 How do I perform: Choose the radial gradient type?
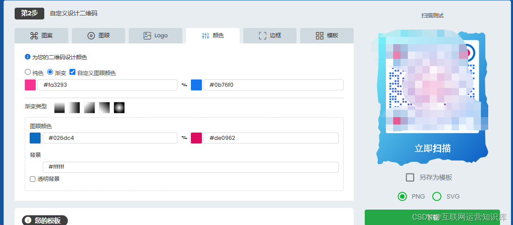[x=119, y=107]
